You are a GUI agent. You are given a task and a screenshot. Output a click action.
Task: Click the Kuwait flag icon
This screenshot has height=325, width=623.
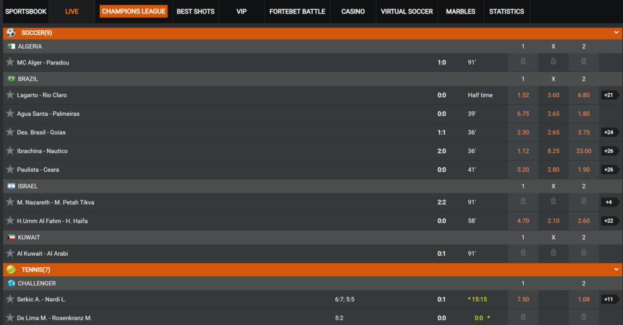(x=12, y=237)
